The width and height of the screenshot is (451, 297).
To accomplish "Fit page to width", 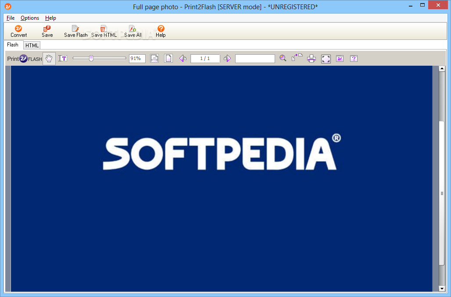I will pyautogui.click(x=154, y=59).
